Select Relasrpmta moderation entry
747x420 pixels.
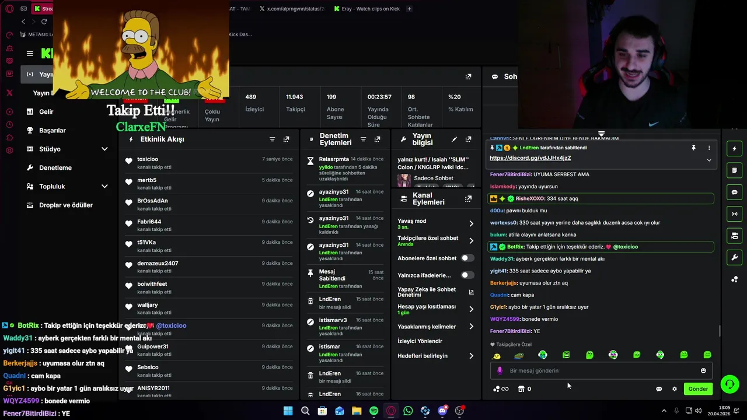[x=345, y=169]
